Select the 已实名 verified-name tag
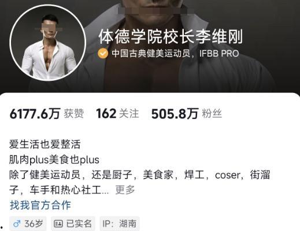300x231 pixels. [73, 223]
